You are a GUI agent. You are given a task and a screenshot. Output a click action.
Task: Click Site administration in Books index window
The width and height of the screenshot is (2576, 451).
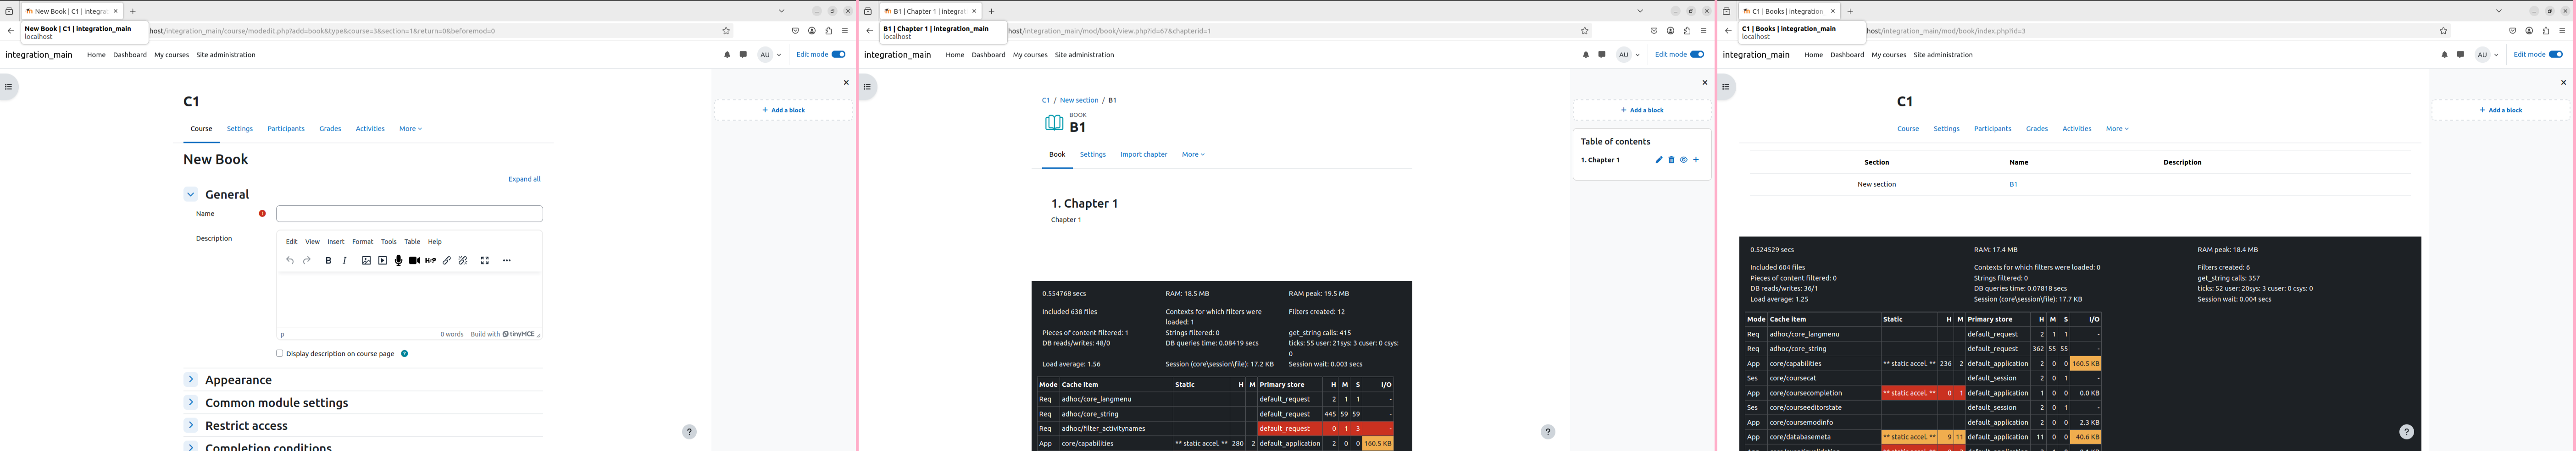tap(1943, 55)
